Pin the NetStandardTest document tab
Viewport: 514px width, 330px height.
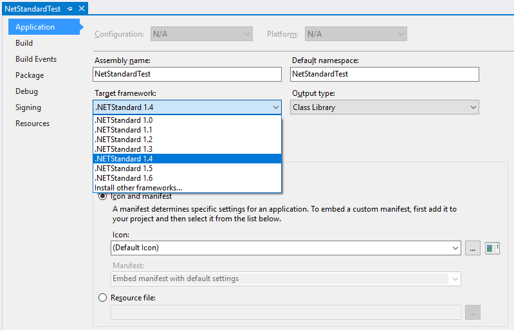[69, 9]
